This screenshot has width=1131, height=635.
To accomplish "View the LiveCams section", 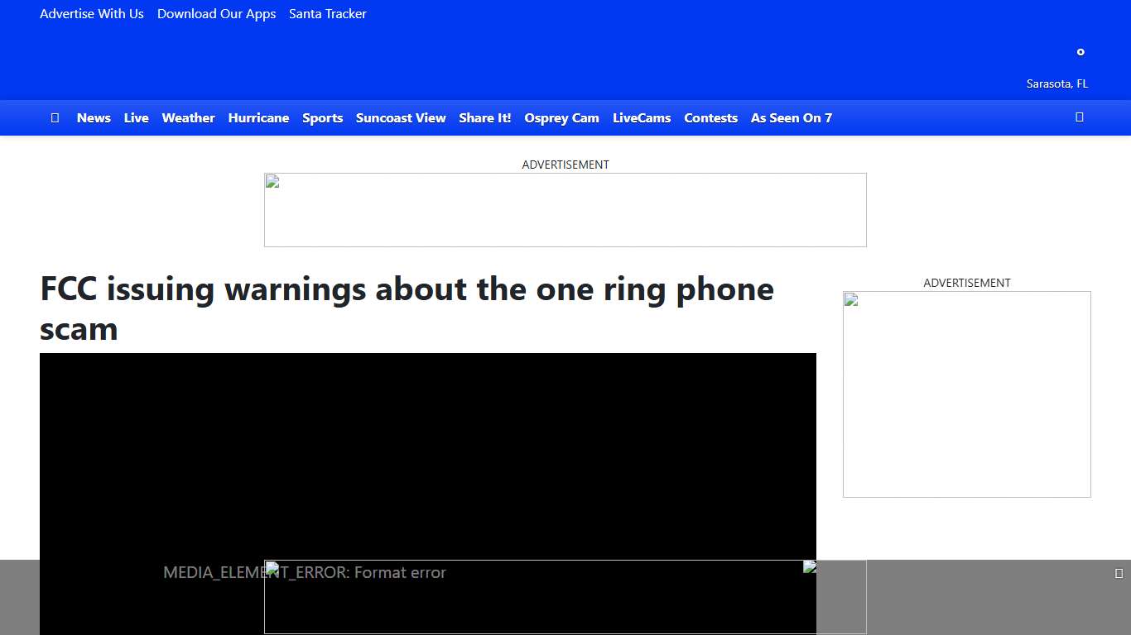I will coord(642,117).
